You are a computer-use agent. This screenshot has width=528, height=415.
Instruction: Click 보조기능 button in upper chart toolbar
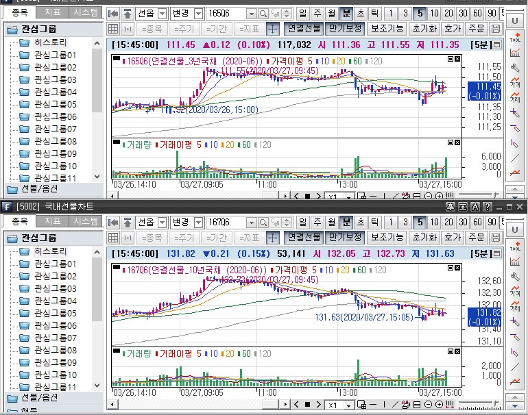click(x=387, y=29)
